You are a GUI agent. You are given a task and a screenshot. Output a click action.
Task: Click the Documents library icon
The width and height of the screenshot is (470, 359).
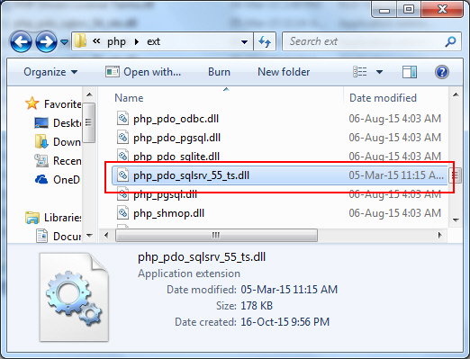pos(41,236)
